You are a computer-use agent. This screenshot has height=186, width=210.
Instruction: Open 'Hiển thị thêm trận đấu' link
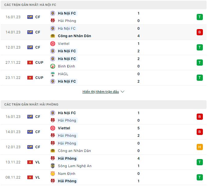[x=101, y=92]
